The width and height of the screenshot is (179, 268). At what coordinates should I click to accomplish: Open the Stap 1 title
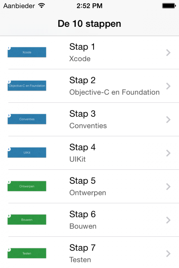pos(82,47)
